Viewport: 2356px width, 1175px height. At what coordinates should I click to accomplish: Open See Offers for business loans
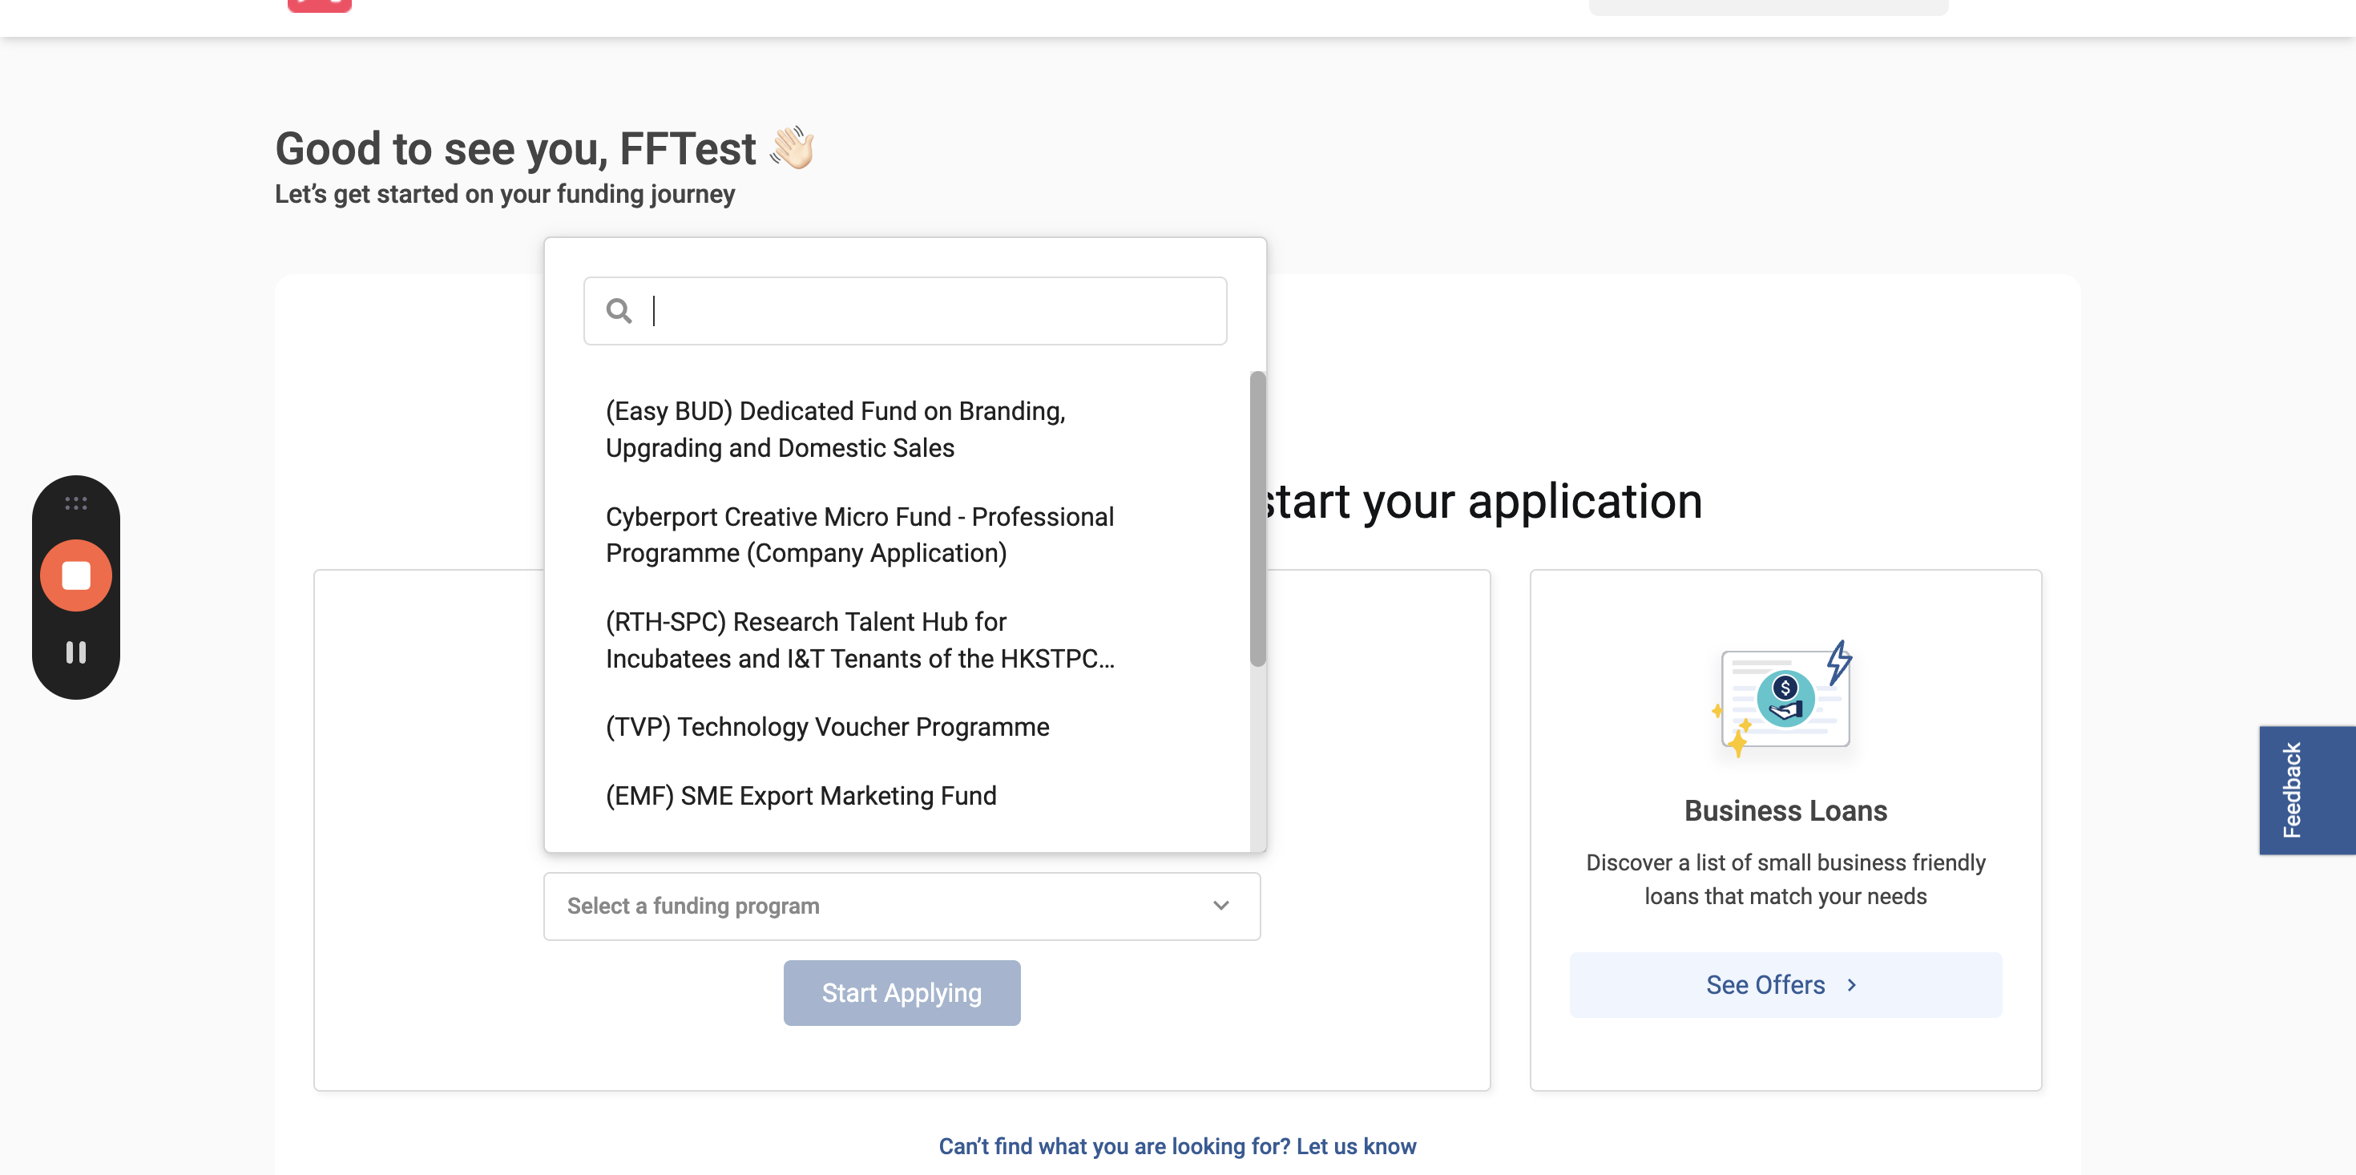1785,985
